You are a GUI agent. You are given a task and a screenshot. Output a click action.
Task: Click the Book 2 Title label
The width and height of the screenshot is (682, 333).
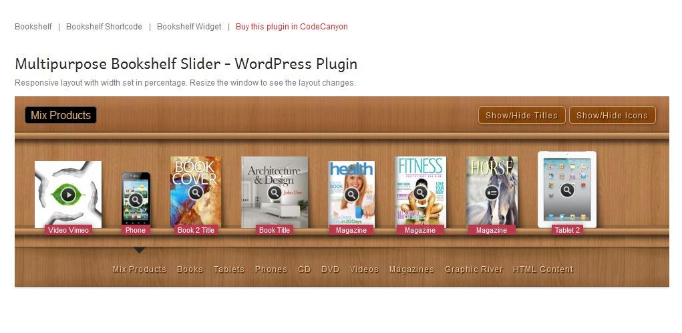pyautogui.click(x=196, y=230)
